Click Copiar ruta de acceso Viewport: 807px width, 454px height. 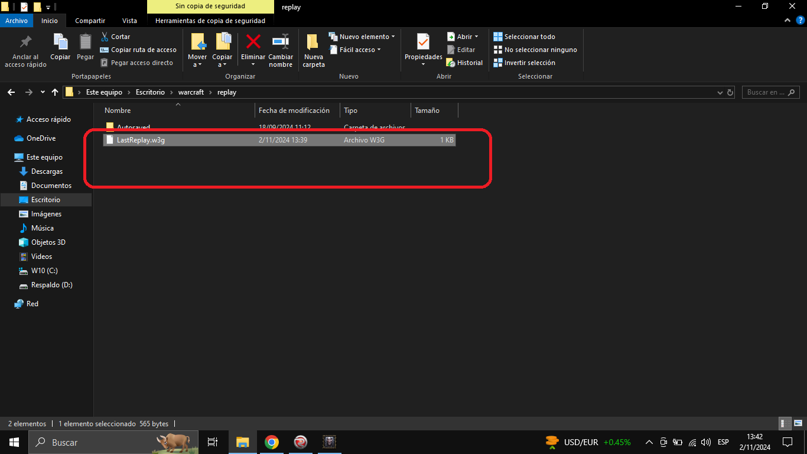(x=138, y=50)
